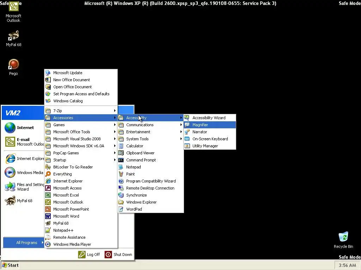Expand the Games submenu arrow
The width and height of the screenshot is (361, 270).
(115, 125)
